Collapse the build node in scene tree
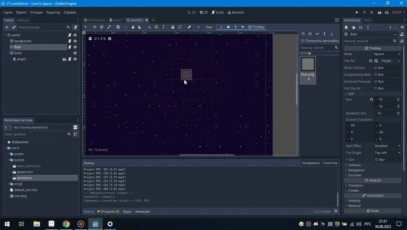 click(8, 53)
